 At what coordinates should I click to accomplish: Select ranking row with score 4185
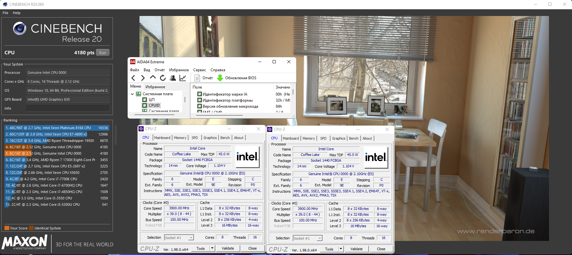57,147
